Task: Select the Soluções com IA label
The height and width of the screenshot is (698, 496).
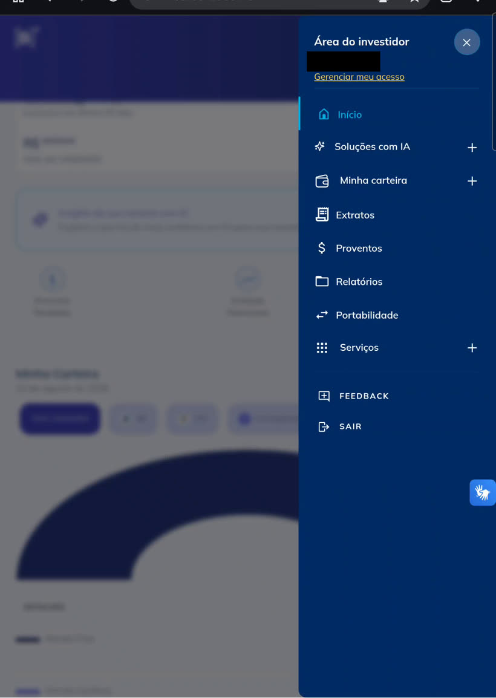Action: coord(372,146)
